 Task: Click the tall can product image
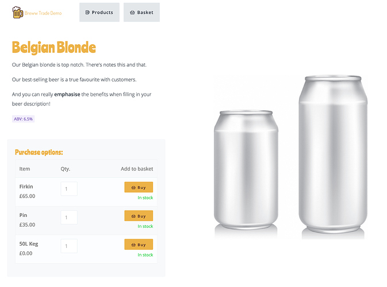(x=333, y=154)
